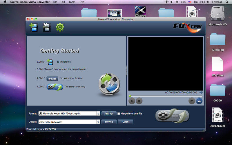Click the Thu 4:14 PM clock
The image size is (232, 145).
(201, 2)
